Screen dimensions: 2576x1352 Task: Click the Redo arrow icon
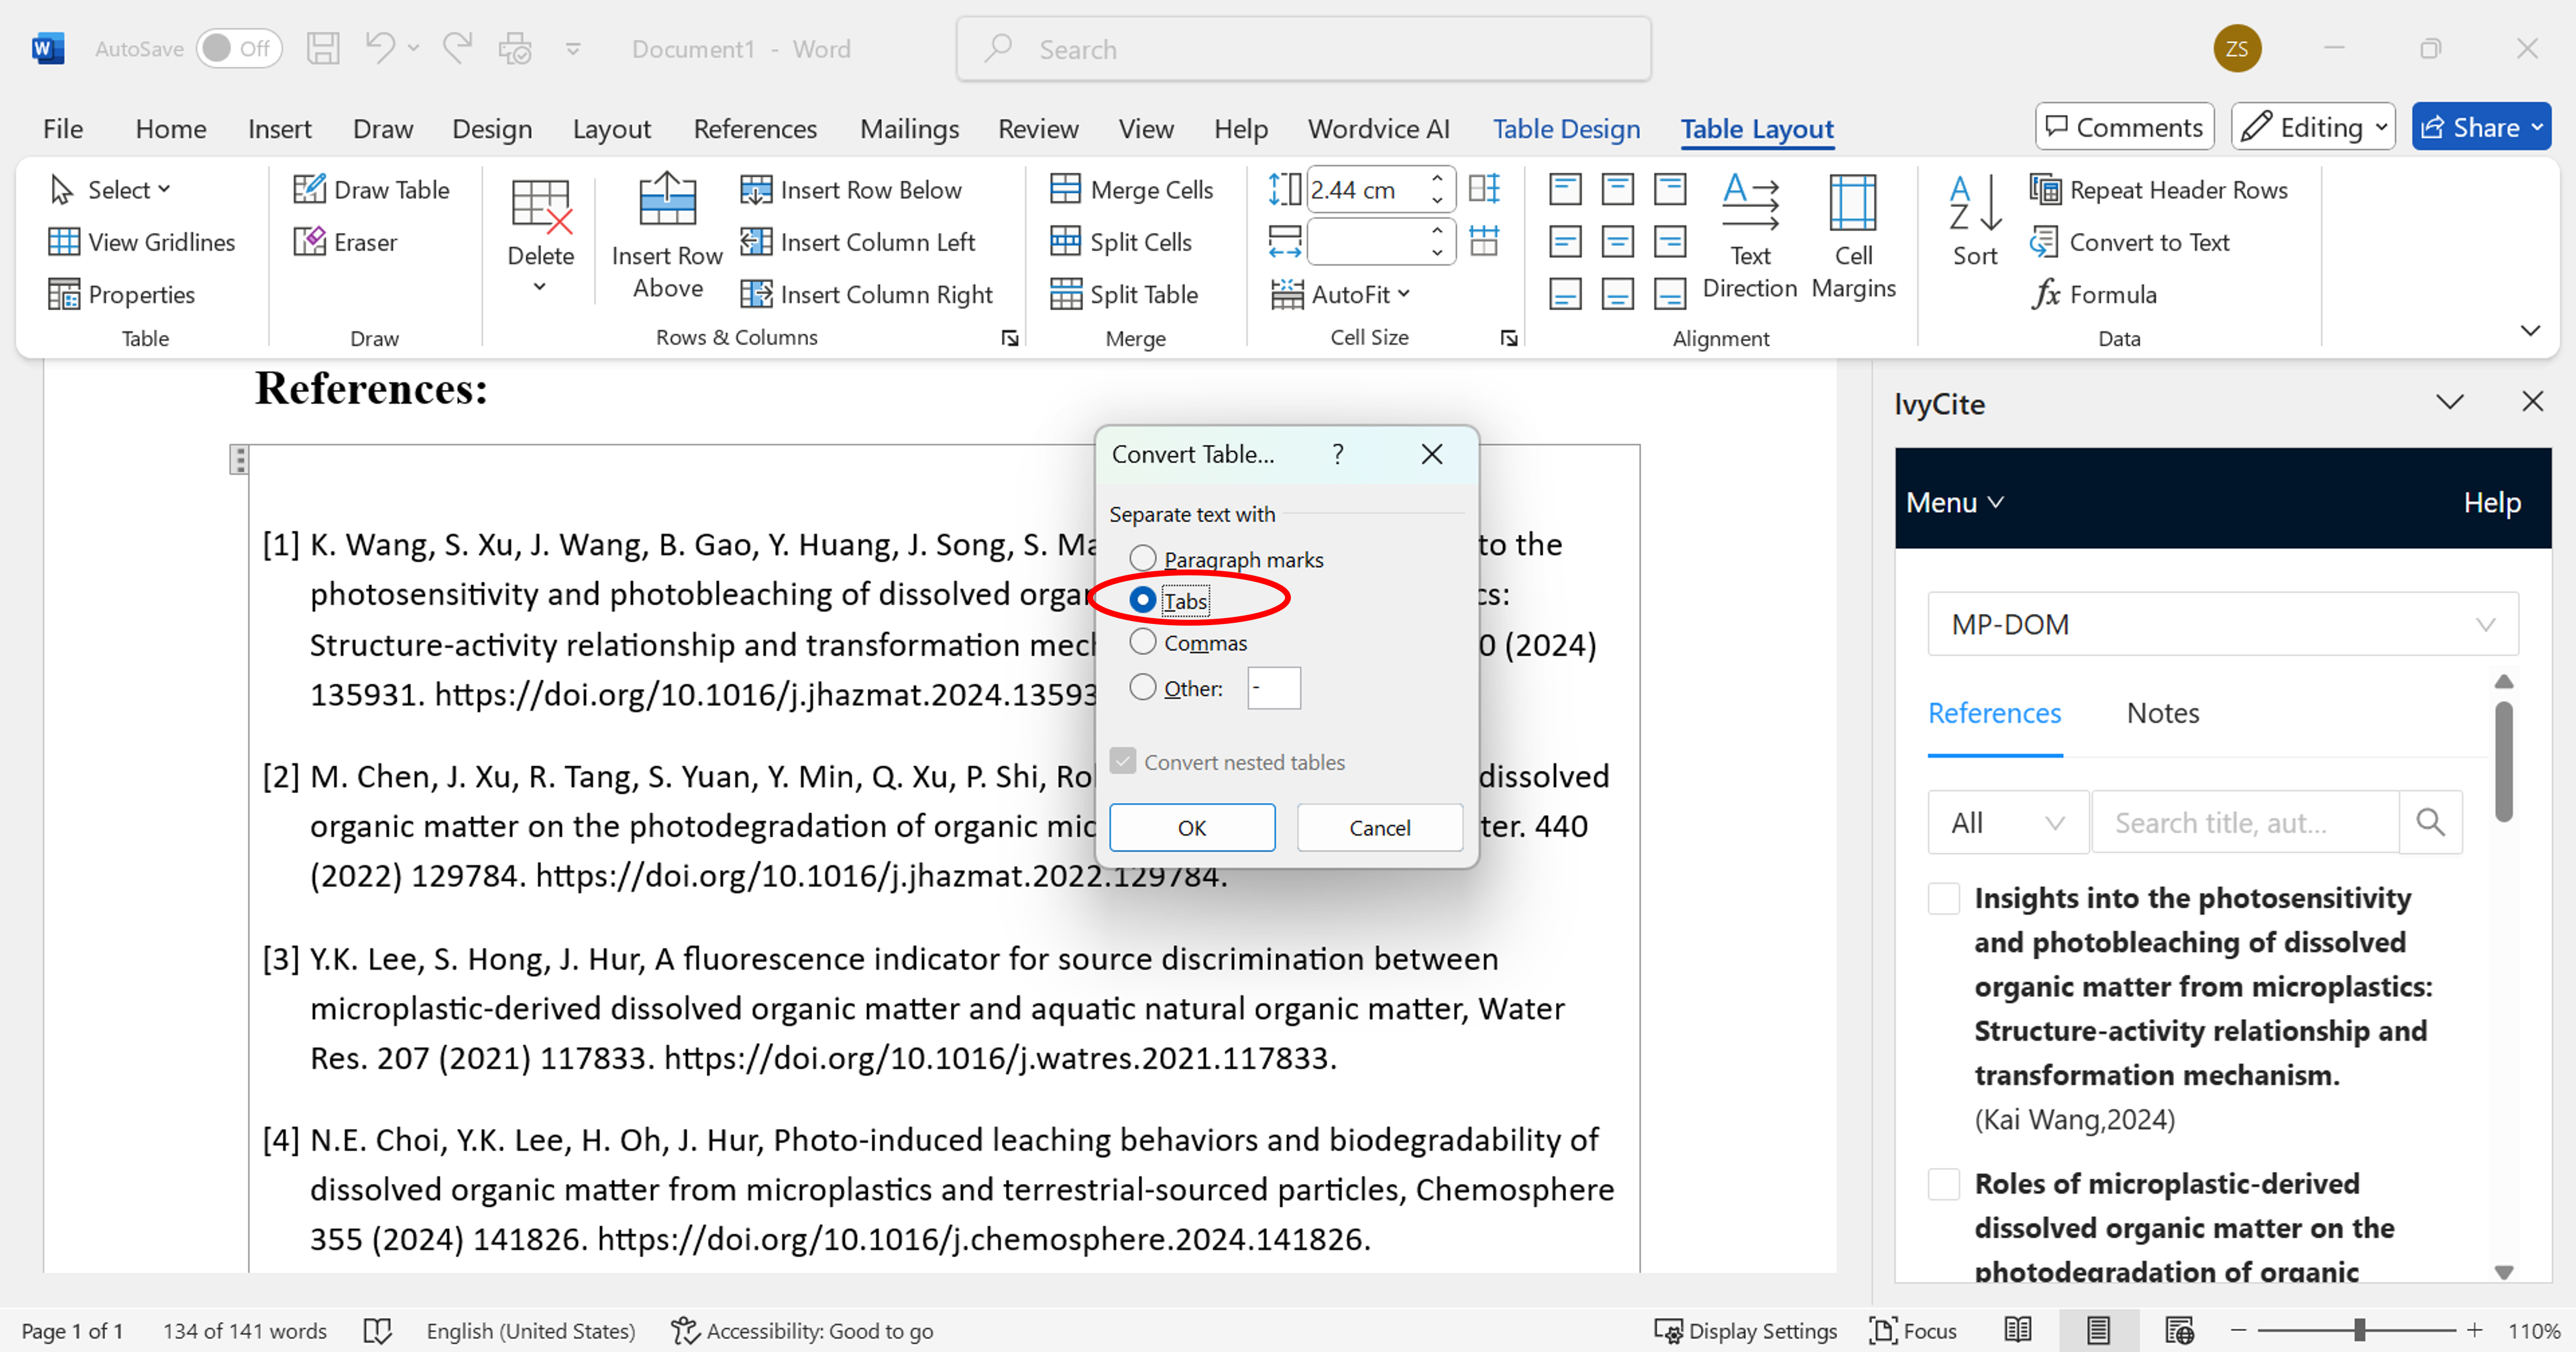click(x=457, y=48)
